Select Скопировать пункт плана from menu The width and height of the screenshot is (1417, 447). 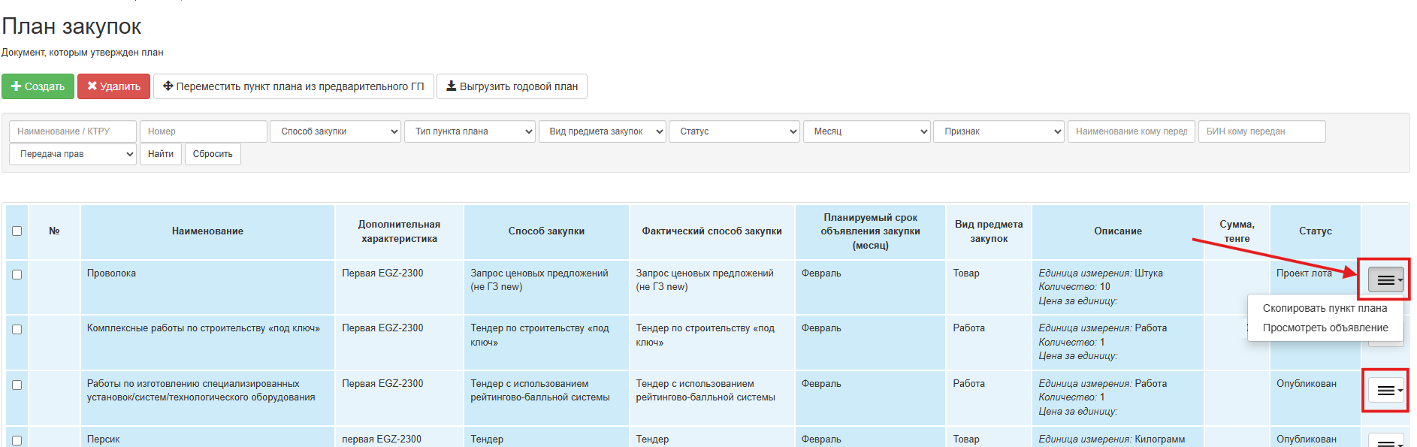(1325, 308)
